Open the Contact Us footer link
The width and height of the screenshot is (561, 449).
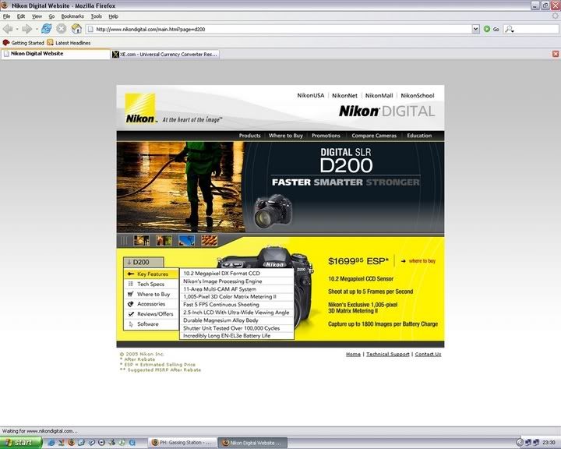(x=428, y=354)
